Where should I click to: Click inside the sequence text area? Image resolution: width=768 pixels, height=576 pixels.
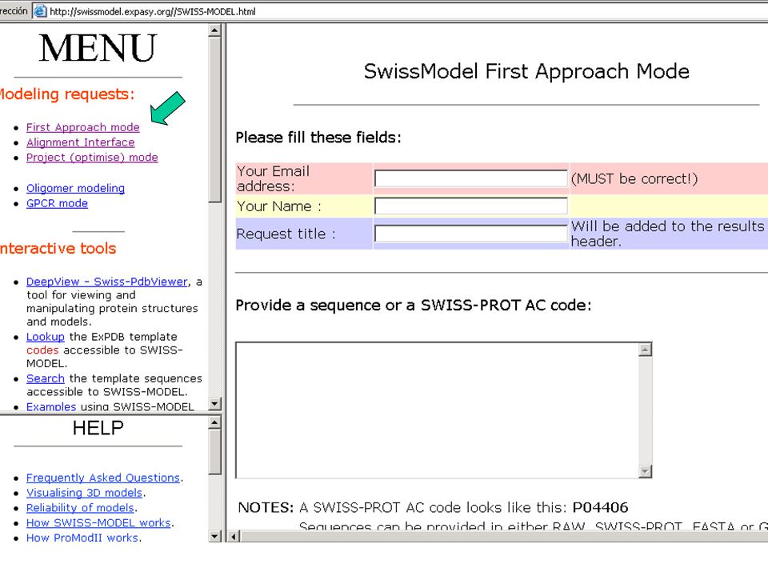[438, 410]
